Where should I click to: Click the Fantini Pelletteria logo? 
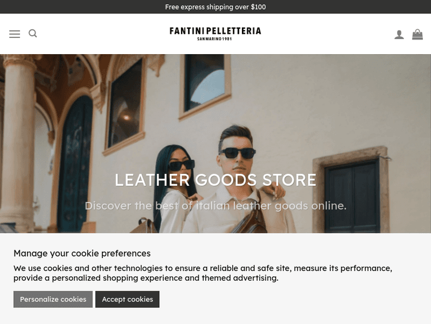coord(215,33)
